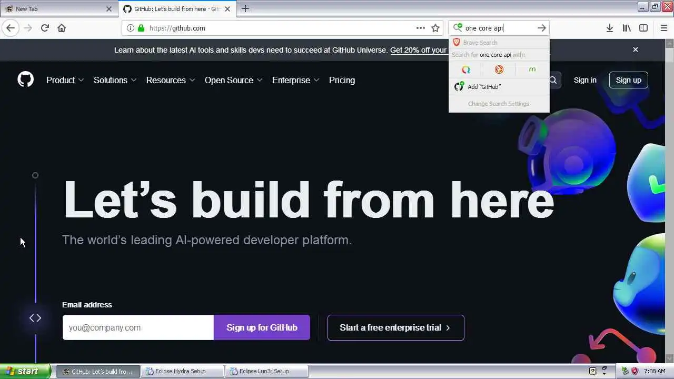The width and height of the screenshot is (674, 379).
Task: Click the green padlock security icon
Action: pyautogui.click(x=141, y=28)
